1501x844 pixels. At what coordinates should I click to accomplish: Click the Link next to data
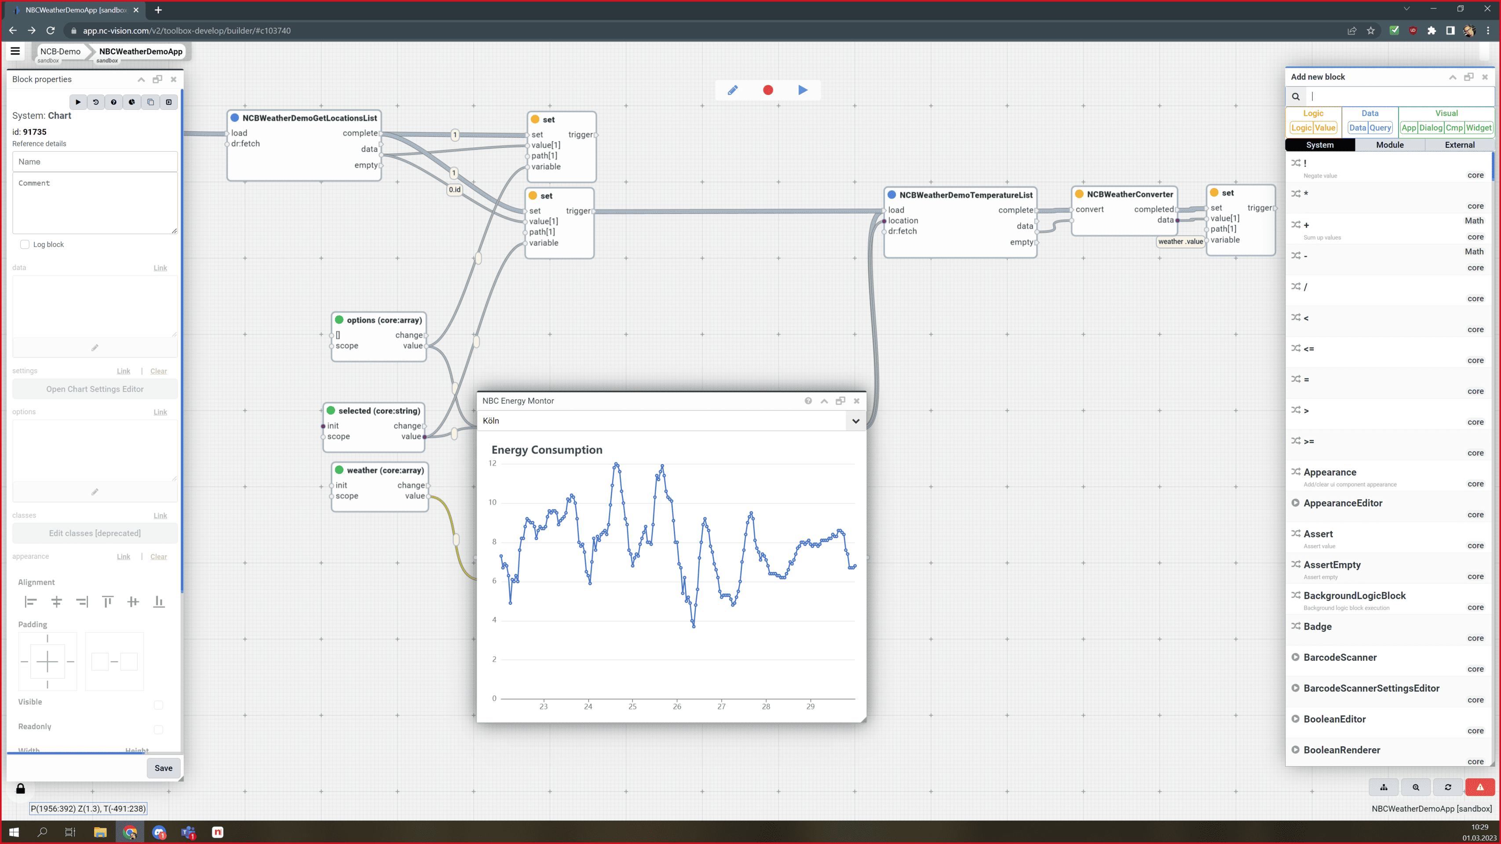click(160, 268)
